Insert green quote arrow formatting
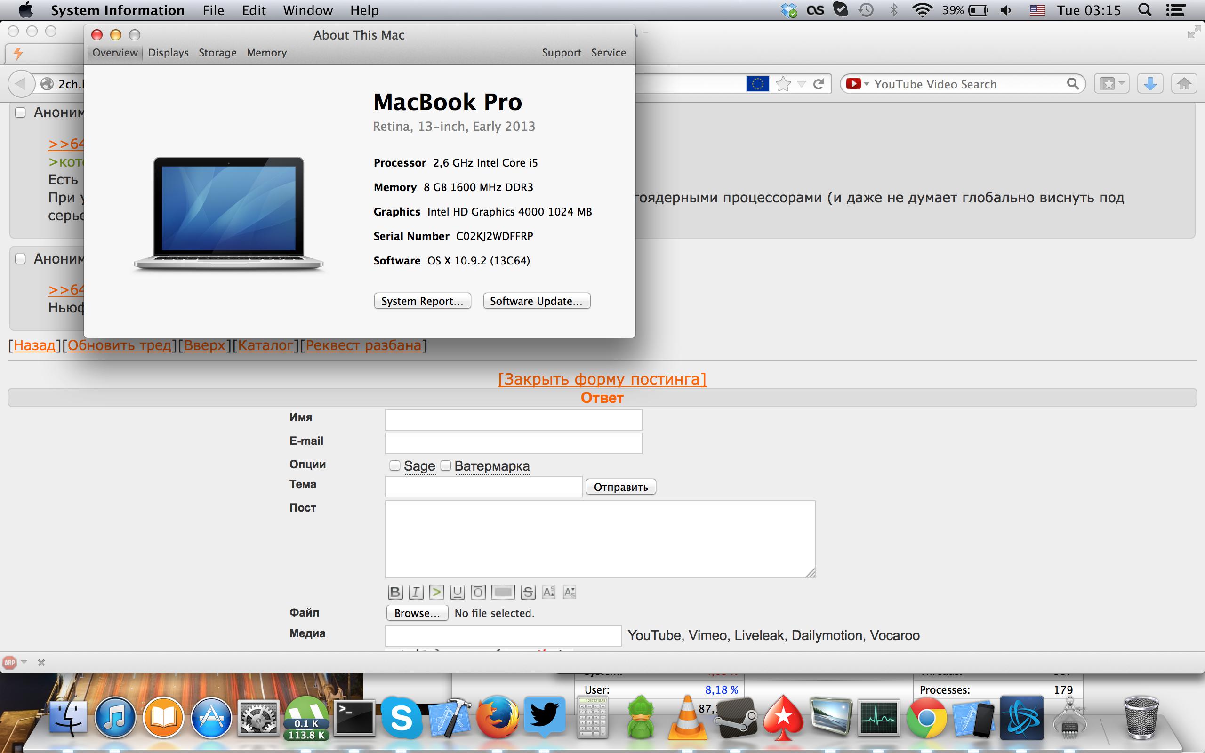Screen dimensions: 1205x753 point(436,592)
